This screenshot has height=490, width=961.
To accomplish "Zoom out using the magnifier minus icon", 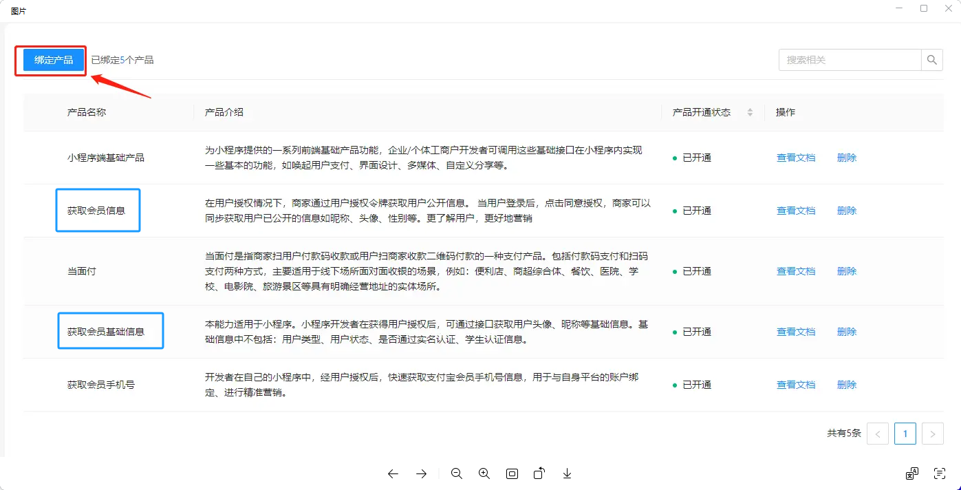I will pos(456,473).
